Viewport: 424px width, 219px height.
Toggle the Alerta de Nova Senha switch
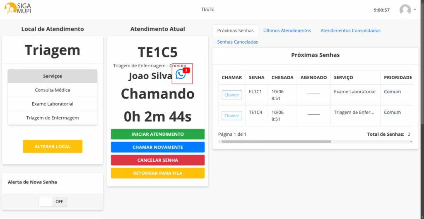tap(53, 202)
